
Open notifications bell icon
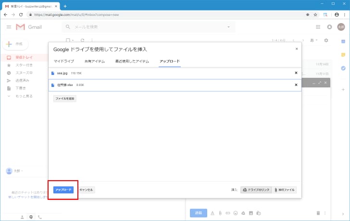coord(329,27)
